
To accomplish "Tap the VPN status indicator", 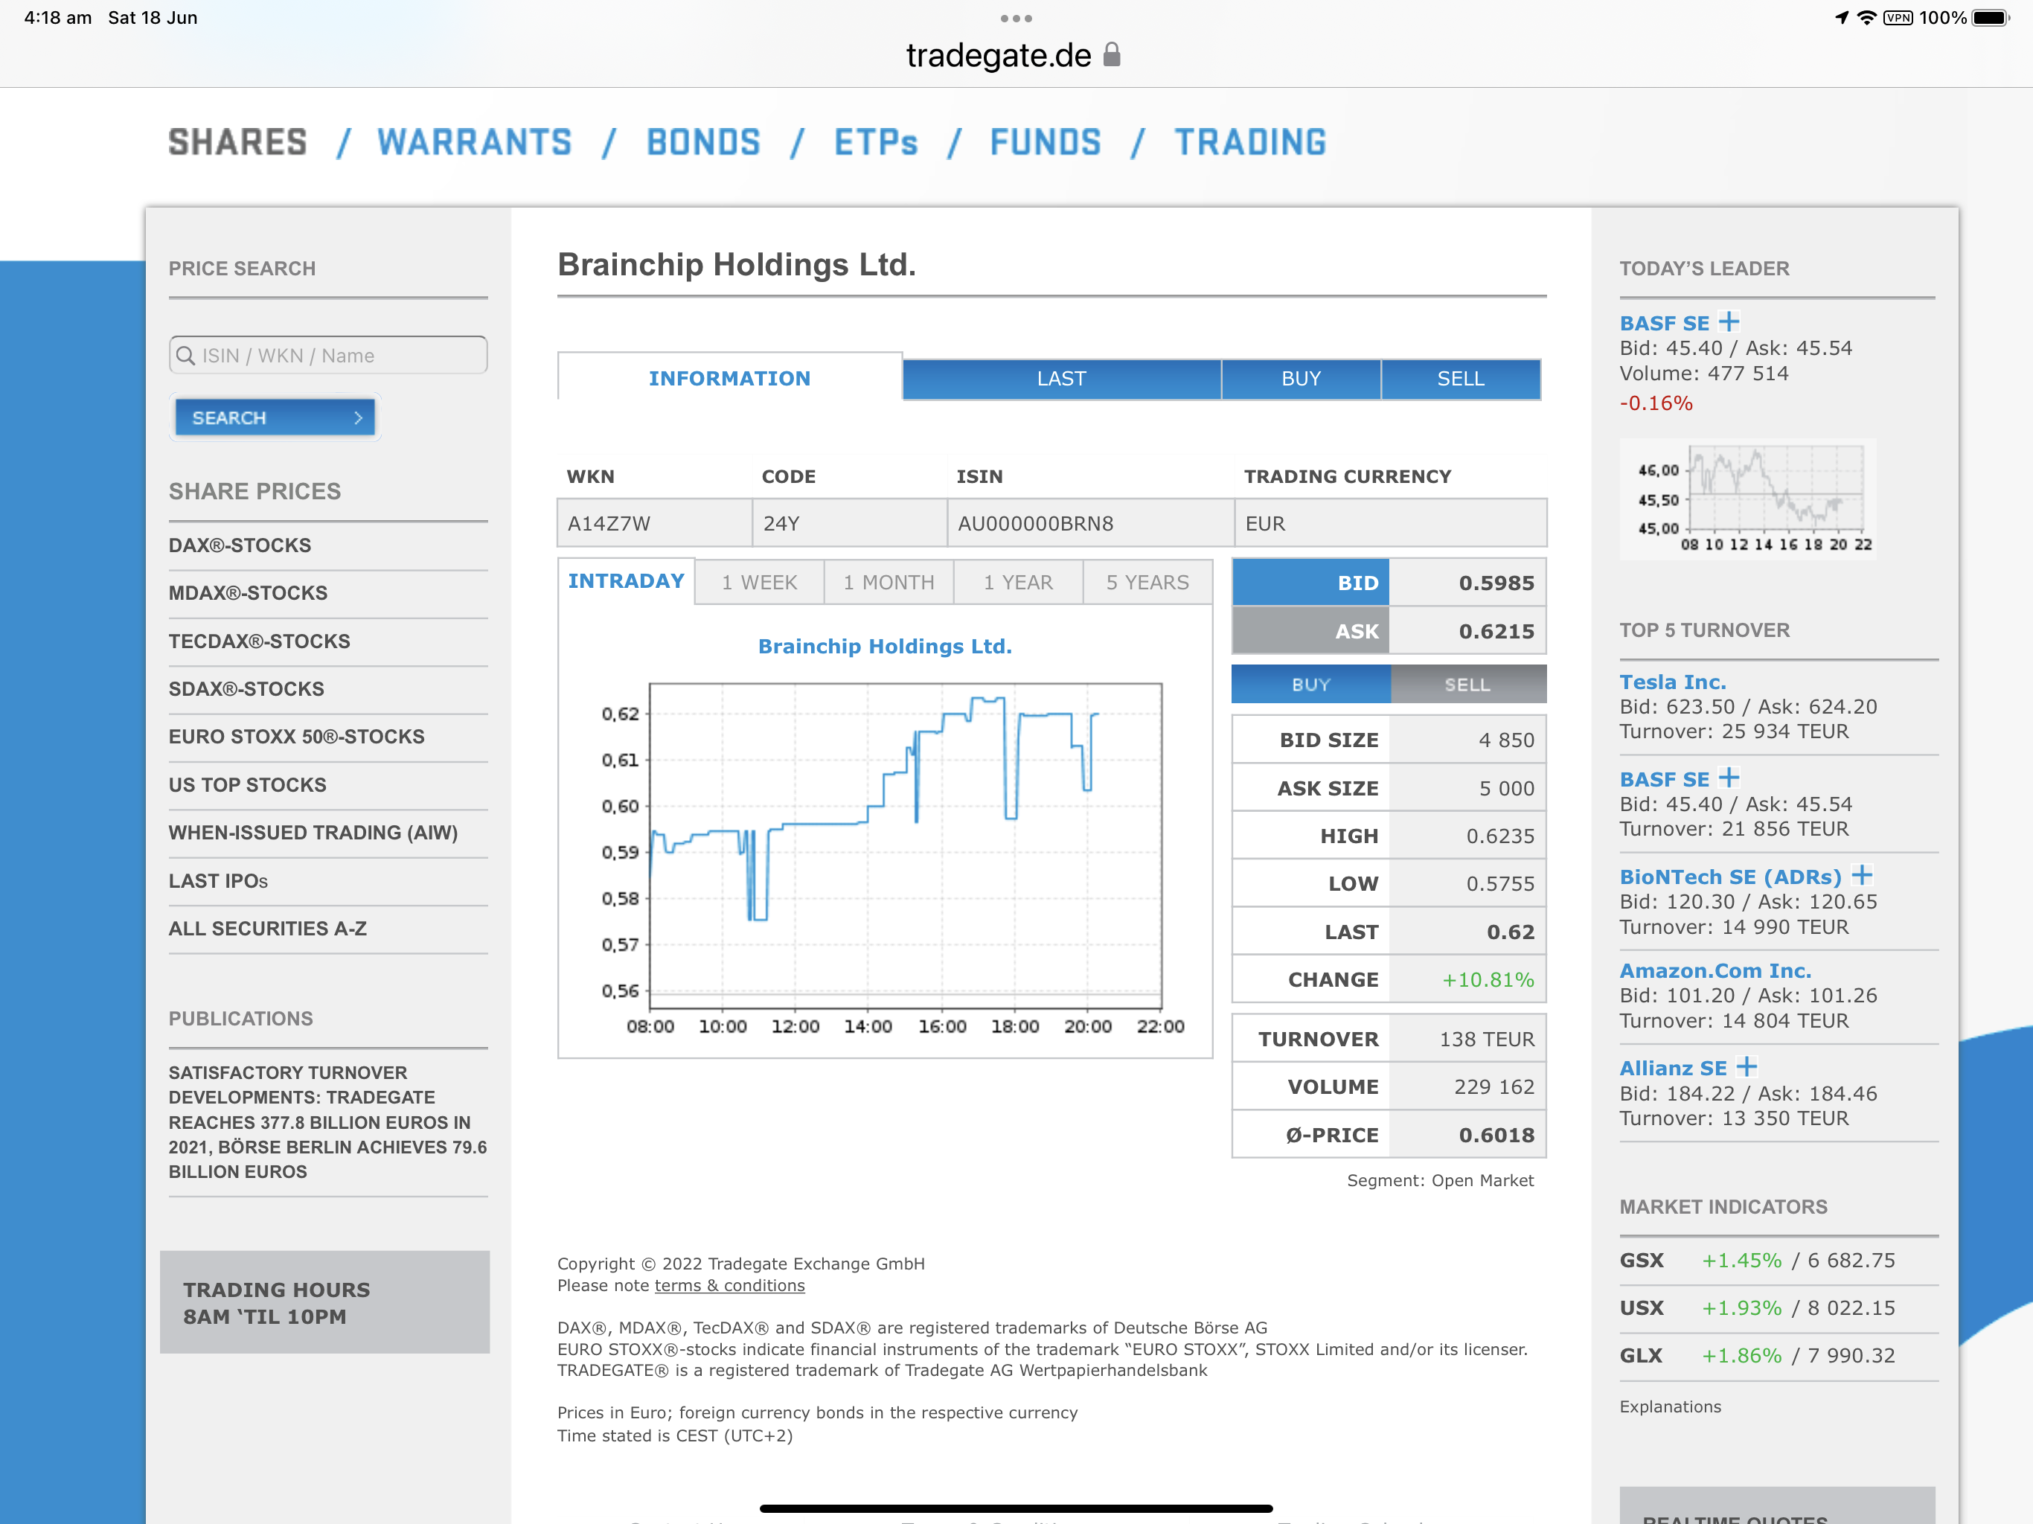I will [1898, 17].
